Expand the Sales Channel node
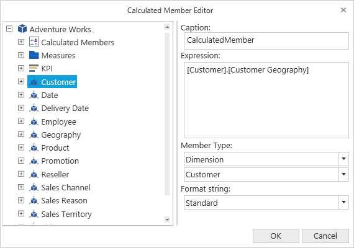This screenshot has width=354, height=248. click(x=21, y=187)
